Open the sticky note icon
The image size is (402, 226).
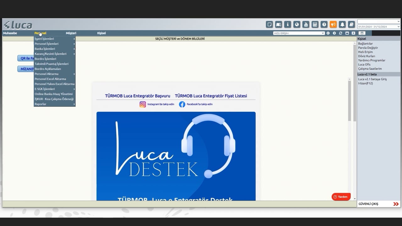point(269,24)
